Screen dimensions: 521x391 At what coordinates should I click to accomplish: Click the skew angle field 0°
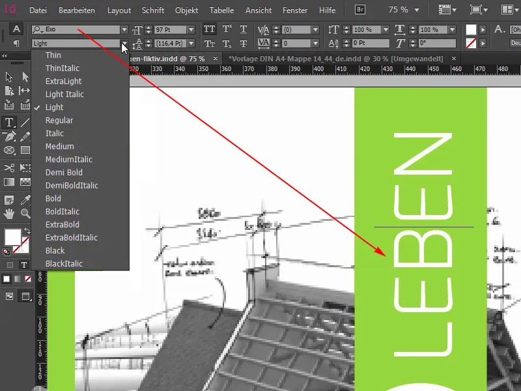437,43
